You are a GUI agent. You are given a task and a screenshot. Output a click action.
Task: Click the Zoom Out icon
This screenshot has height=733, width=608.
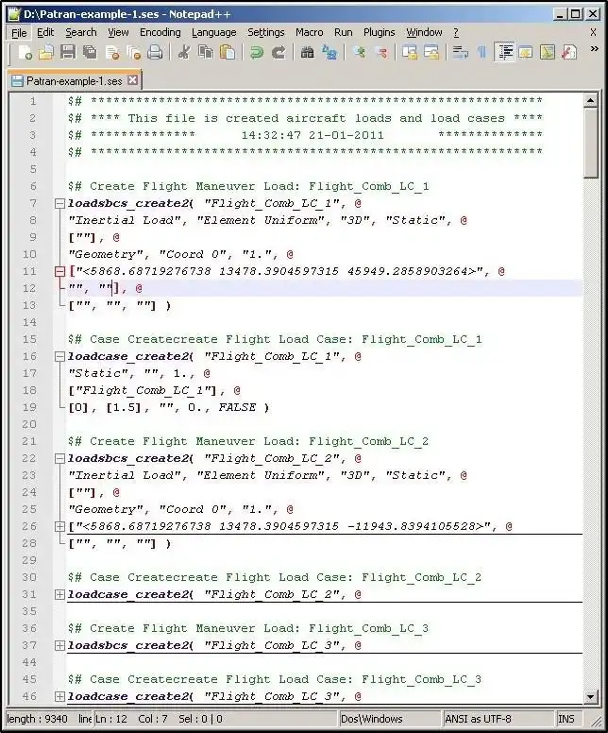click(380, 52)
